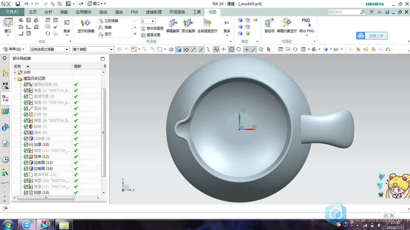Uncheck the Datum Coordinate System (0) checkbox
Screen dimensions: 410x230
(x=26, y=84)
